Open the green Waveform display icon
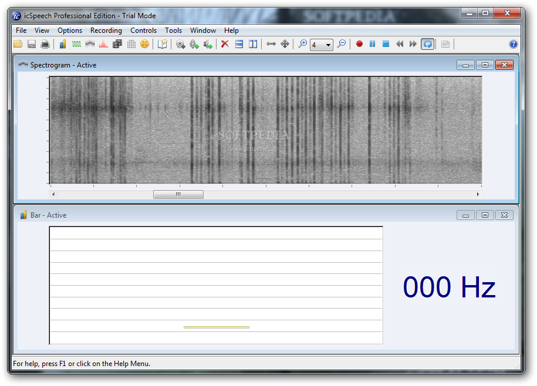The height and width of the screenshot is (386, 537). point(76,44)
